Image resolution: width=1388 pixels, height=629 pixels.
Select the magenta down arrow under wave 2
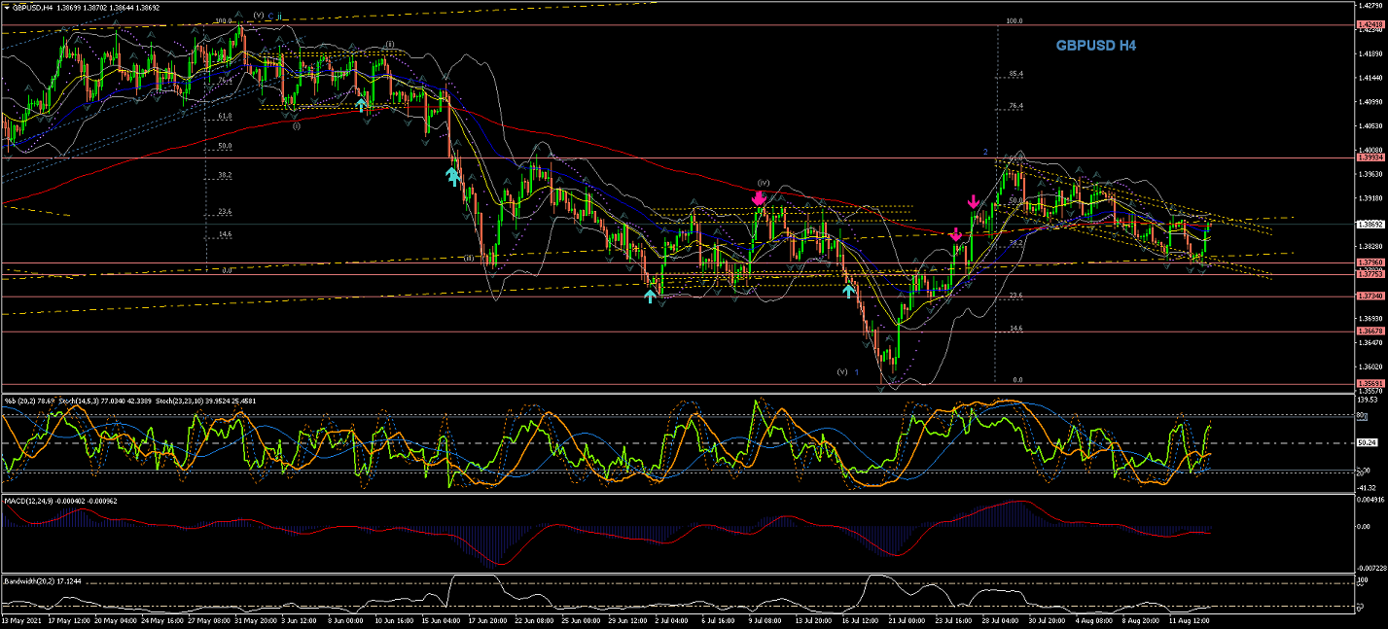(x=974, y=202)
